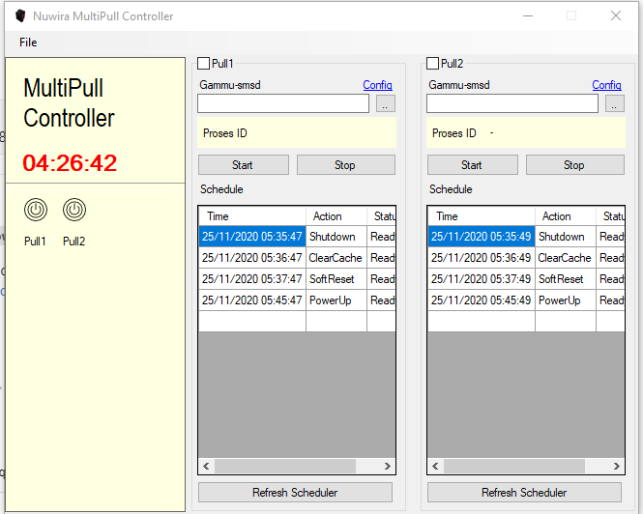Screen dimensions: 643x514
Task: Click SoftReset action in Pull1 schedule
Action: (x=336, y=279)
